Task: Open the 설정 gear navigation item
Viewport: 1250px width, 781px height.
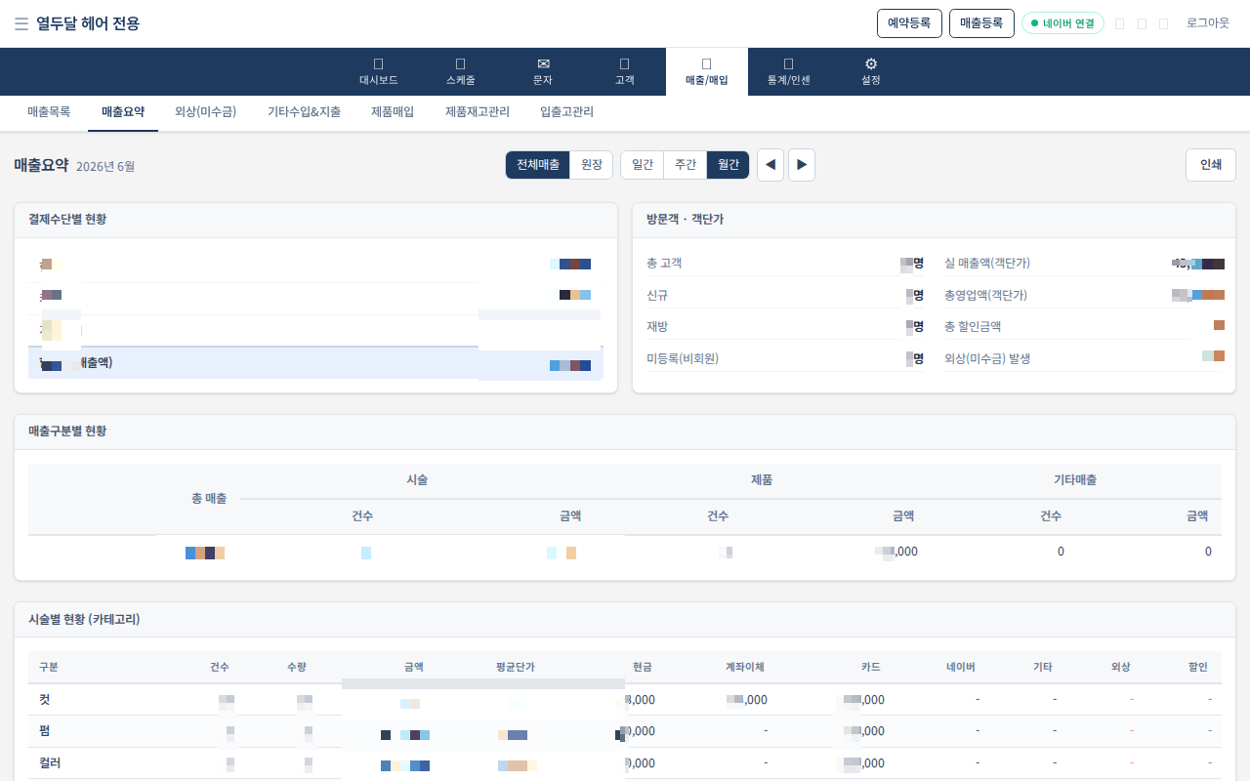Action: (x=871, y=72)
